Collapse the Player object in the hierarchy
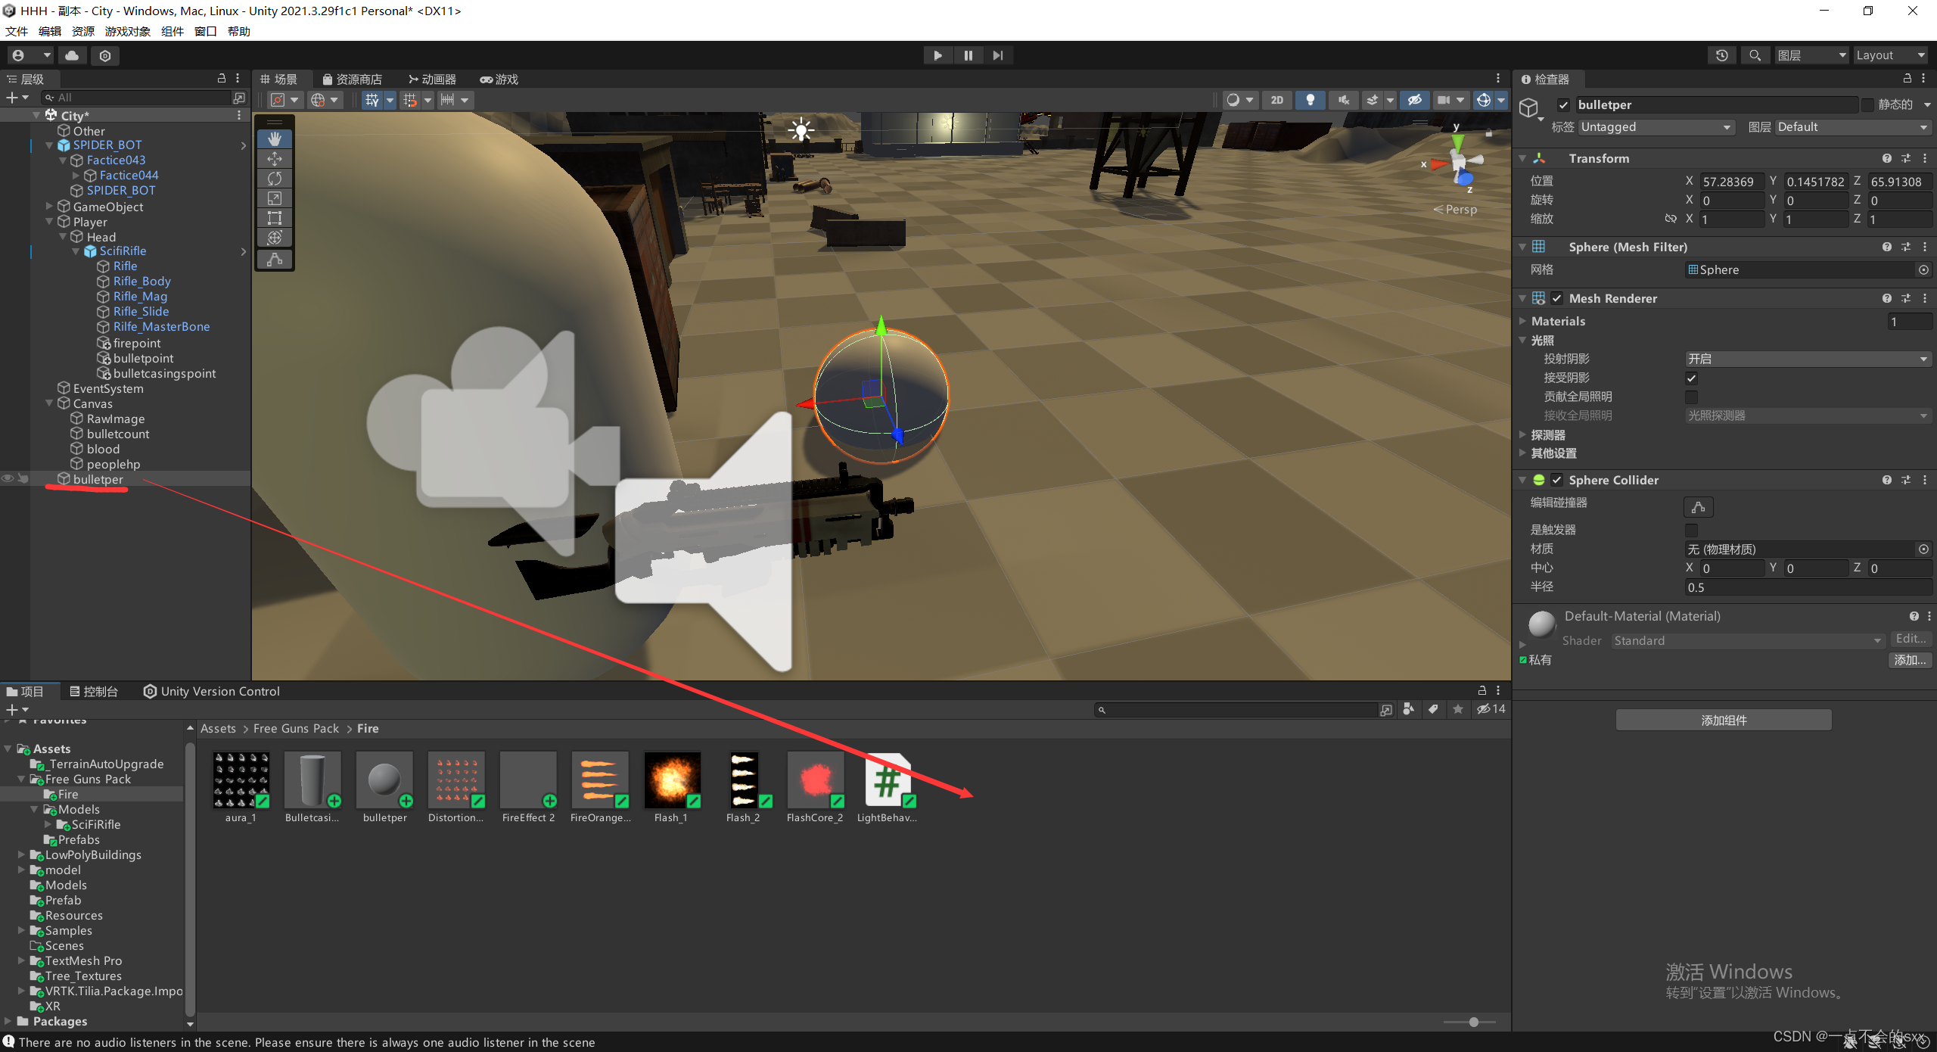 (x=50, y=221)
